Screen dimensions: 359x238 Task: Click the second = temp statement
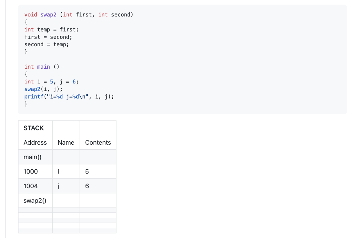point(47,45)
